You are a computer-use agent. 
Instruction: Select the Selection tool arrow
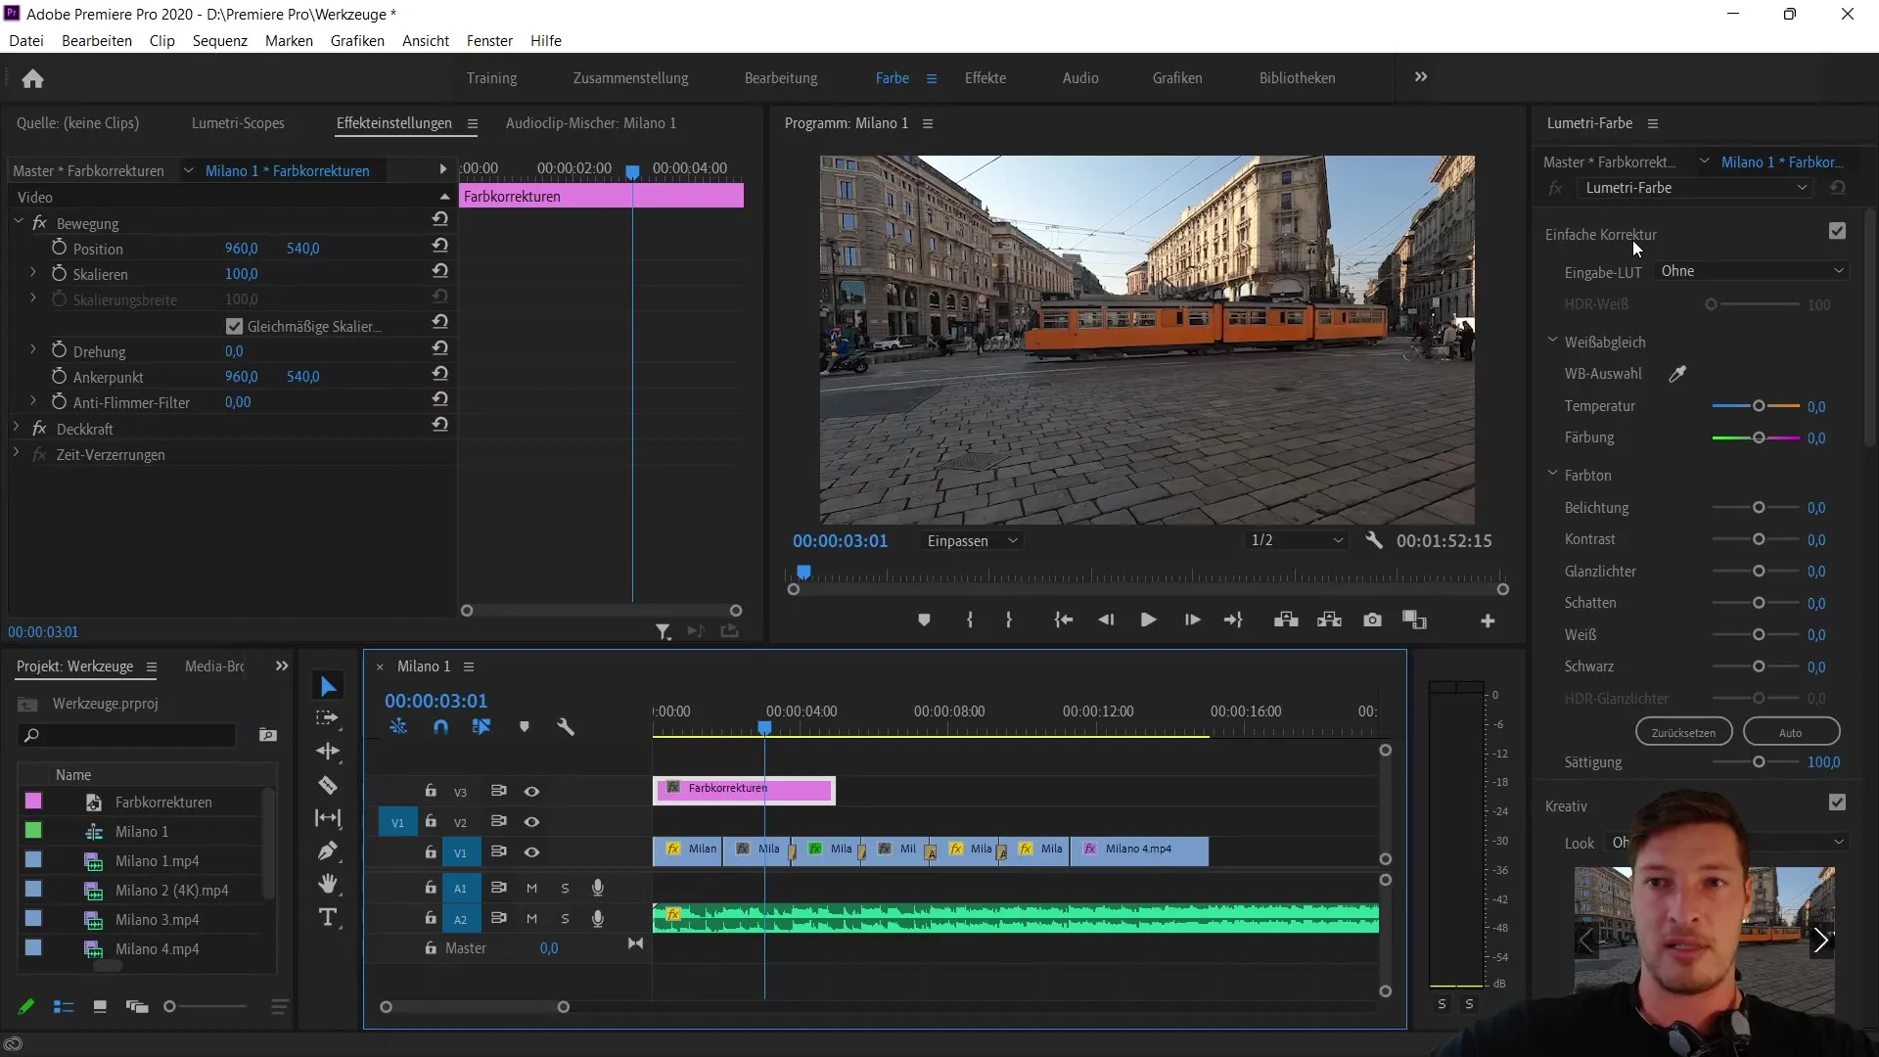[328, 686]
